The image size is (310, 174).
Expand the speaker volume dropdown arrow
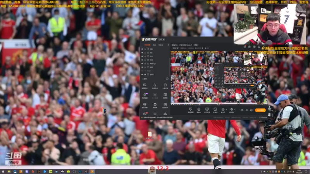click(x=235, y=110)
